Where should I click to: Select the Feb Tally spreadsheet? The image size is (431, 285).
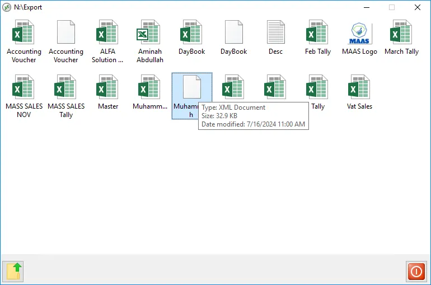317,32
